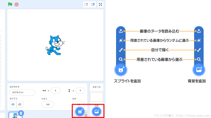
Task: Switch to large stage layout
Action: [93, 4]
